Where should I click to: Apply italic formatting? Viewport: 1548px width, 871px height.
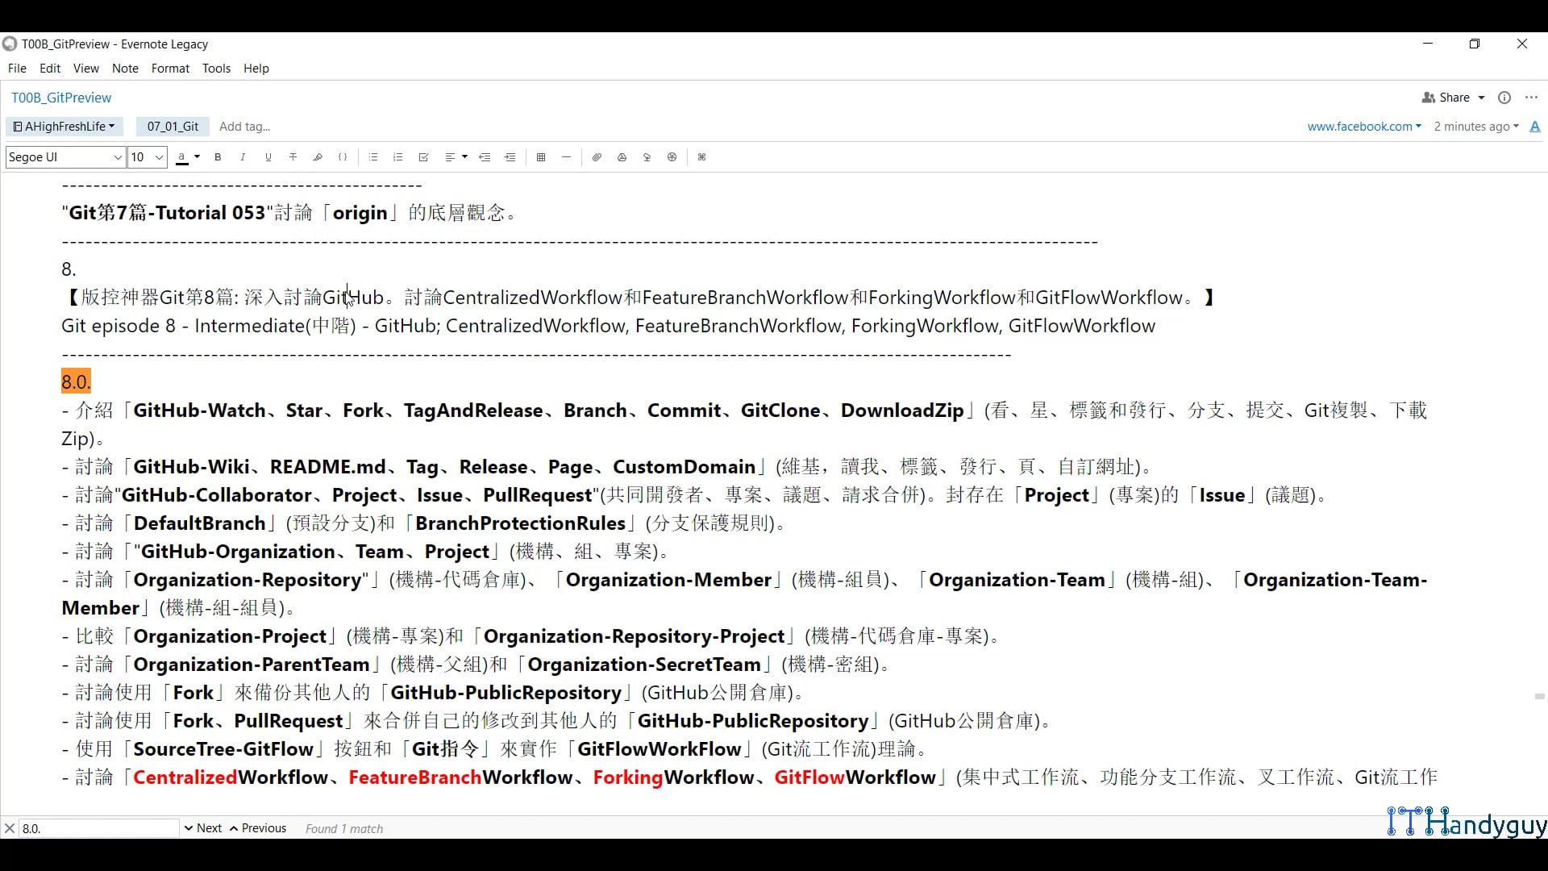click(x=243, y=157)
